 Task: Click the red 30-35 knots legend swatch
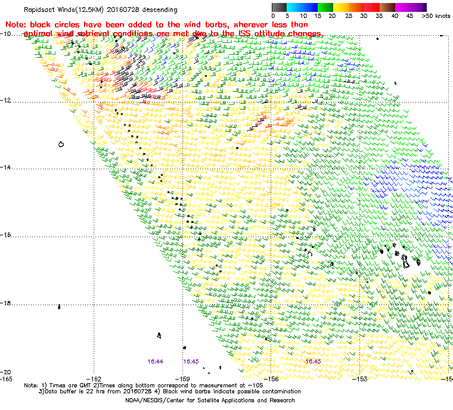[372, 7]
